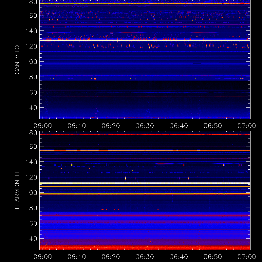
Task: Click 06:10 time label under Learmonth plot
Action: 77,257
